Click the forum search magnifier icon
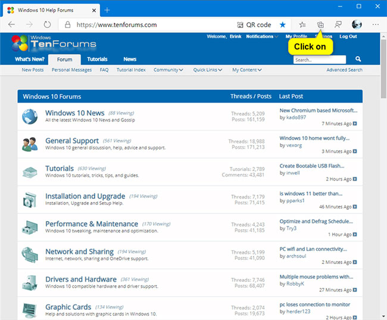 [358, 59]
